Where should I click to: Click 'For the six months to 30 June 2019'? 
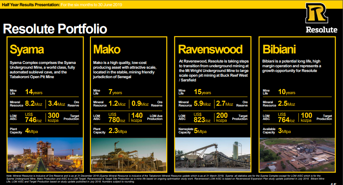pos(91,5)
